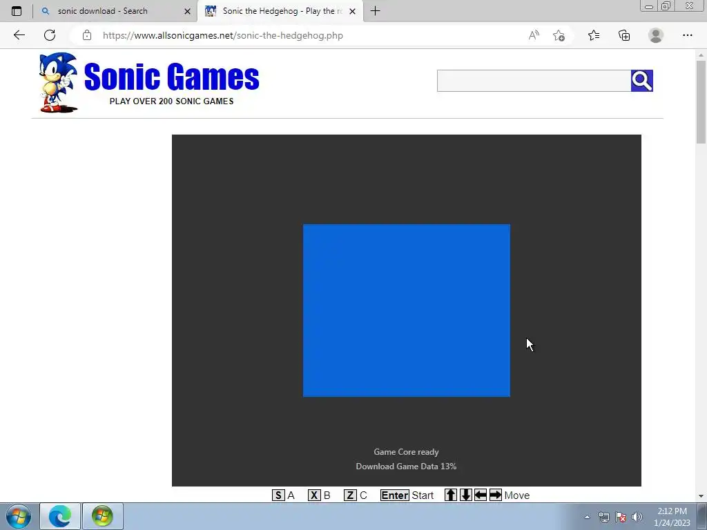Screen dimensions: 707x530
Task: Close the sonic download - Search tab
Action: (x=187, y=11)
